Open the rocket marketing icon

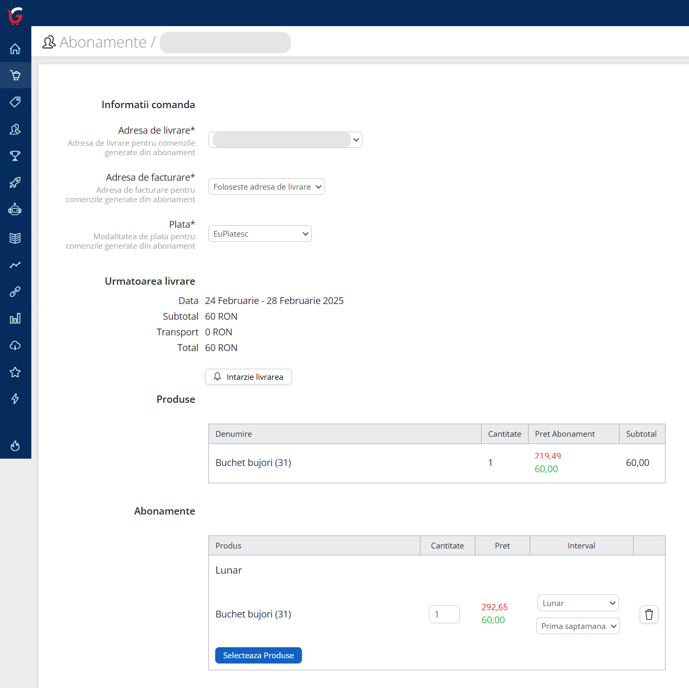tap(15, 183)
